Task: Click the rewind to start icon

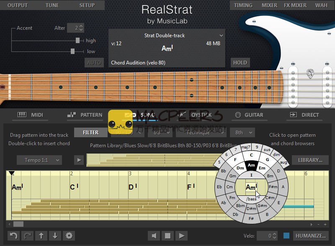Action: click(154, 236)
